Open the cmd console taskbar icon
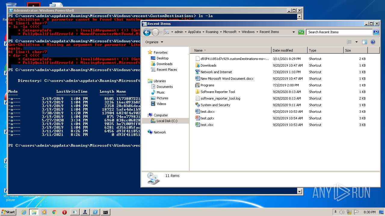 click(106, 212)
